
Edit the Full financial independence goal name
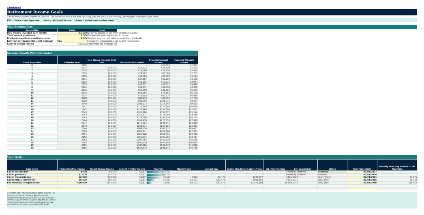pos(32,183)
